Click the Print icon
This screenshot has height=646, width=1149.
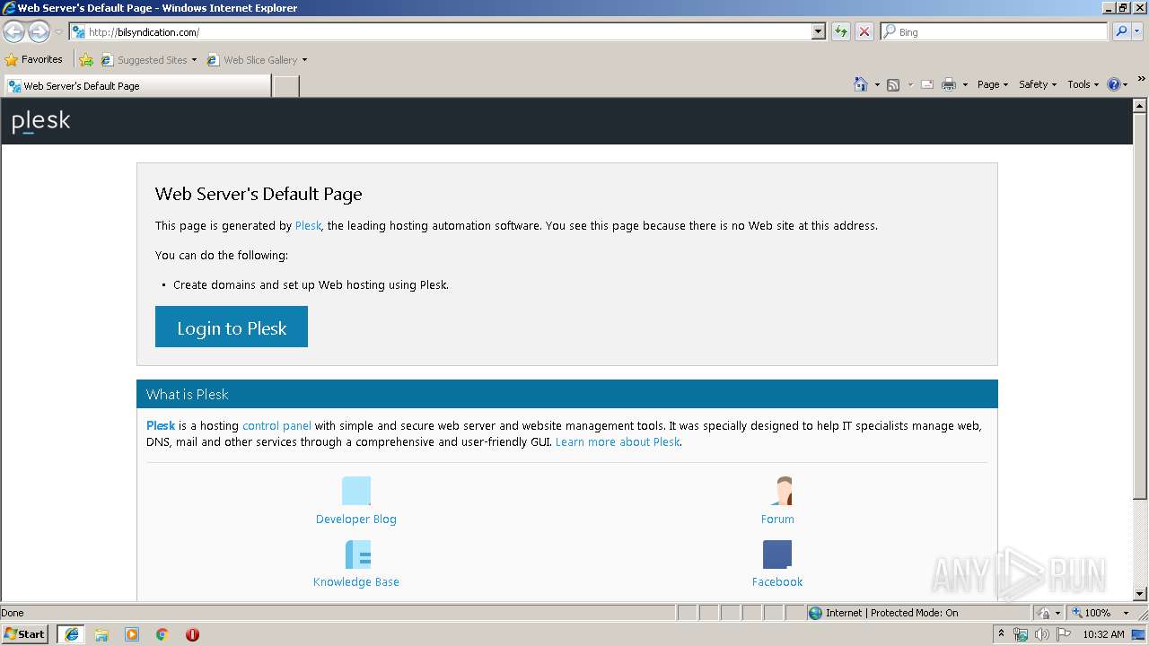949,84
